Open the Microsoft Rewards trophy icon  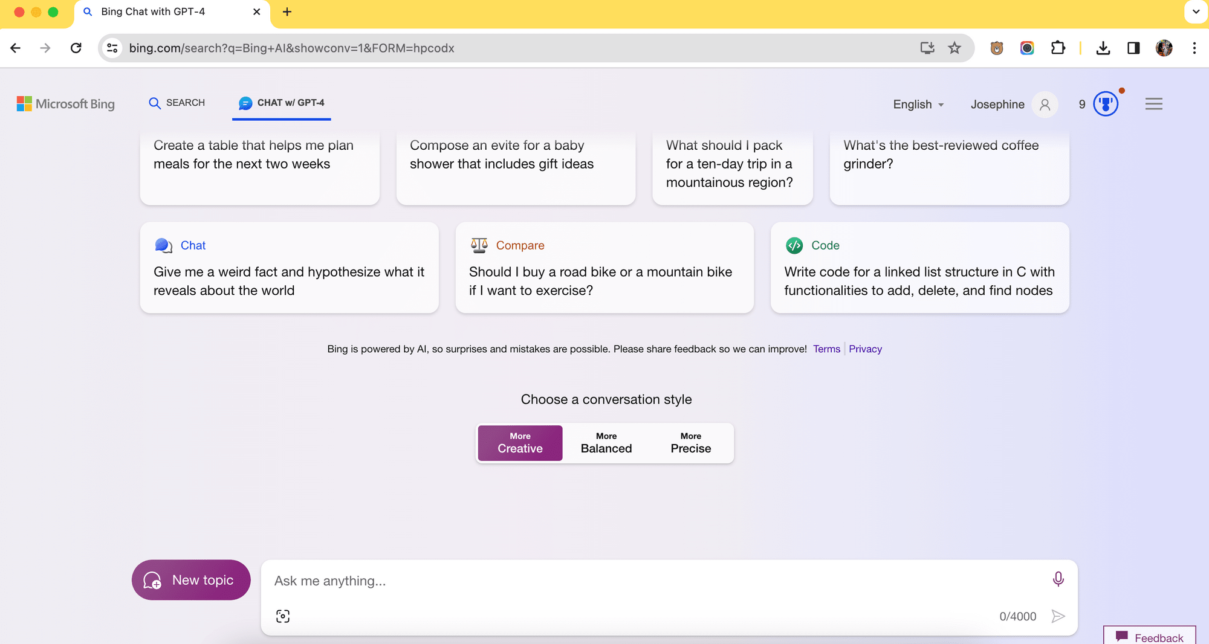pyautogui.click(x=1106, y=104)
